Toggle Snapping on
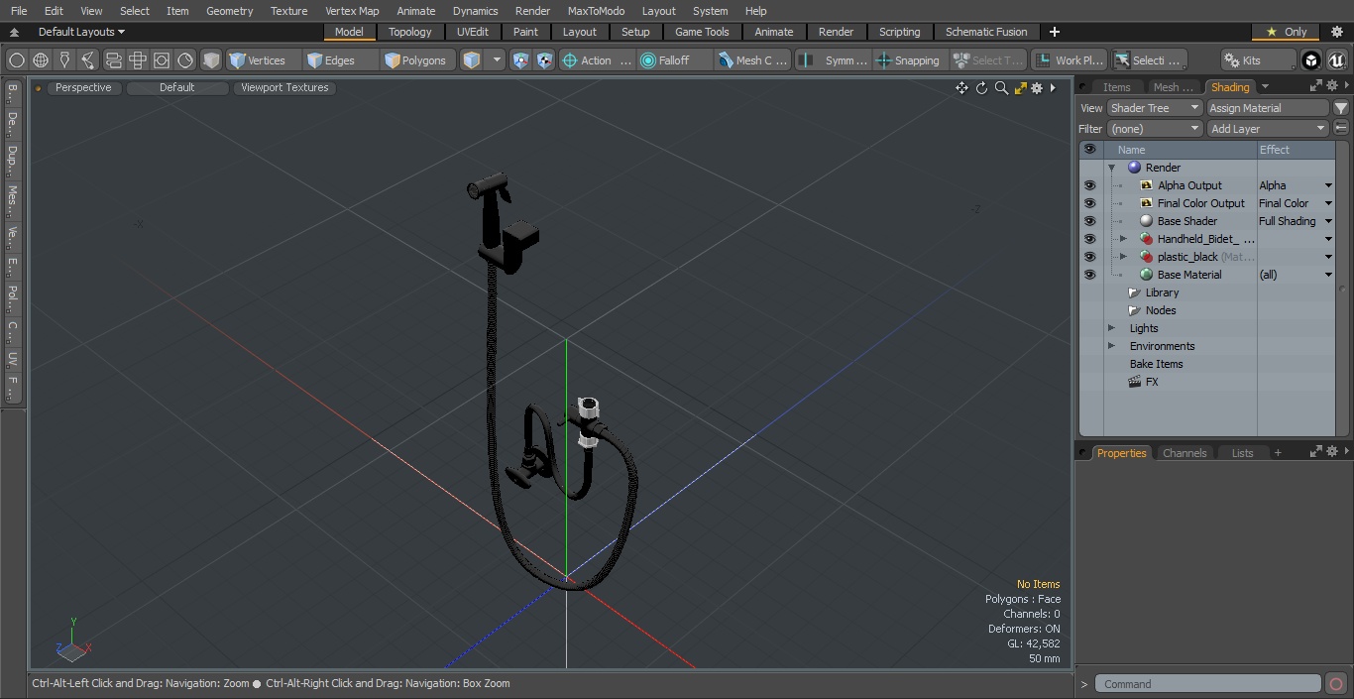This screenshot has width=1354, height=699. pos(909,60)
